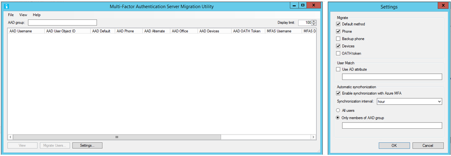The image size is (451, 156).
Task: Decrease the Display limit with down arrow
Action: click(314, 24)
